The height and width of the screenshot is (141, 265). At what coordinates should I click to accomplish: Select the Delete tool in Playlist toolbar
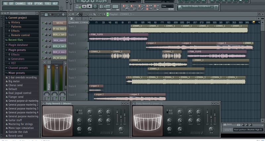click(84, 15)
